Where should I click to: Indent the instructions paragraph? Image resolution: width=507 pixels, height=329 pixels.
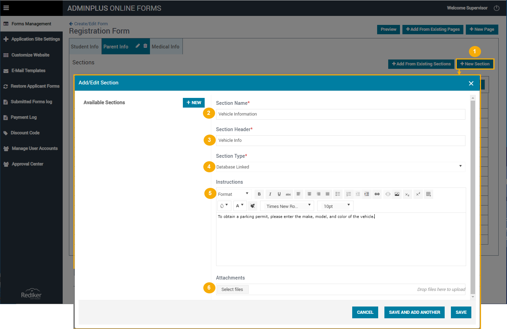pos(366,194)
